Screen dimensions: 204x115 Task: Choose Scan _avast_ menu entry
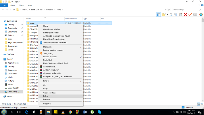click(x=61, y=53)
